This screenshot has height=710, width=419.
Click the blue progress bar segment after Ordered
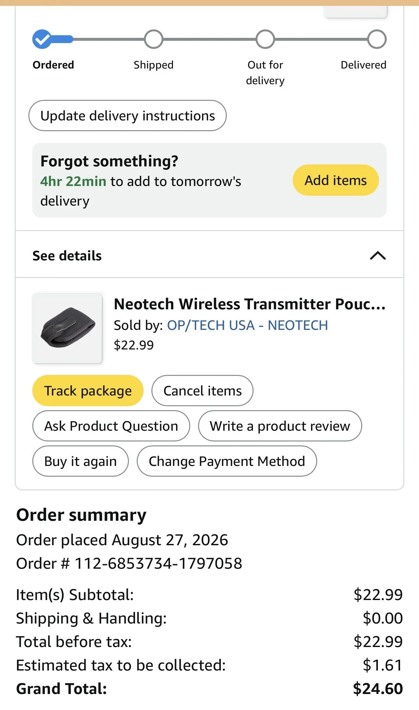[x=63, y=39]
